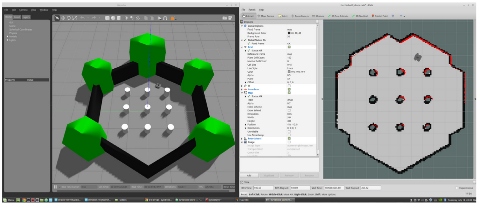Add a cylinder shape from Gazebo toolbar
478x205 pixels.
(x=119, y=18)
